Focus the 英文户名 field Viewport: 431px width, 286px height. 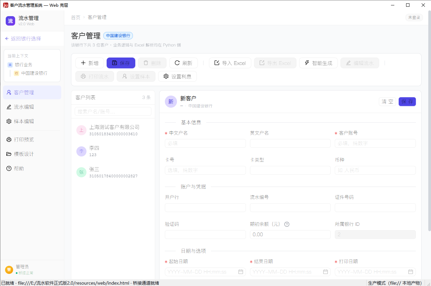pyautogui.click(x=290, y=143)
